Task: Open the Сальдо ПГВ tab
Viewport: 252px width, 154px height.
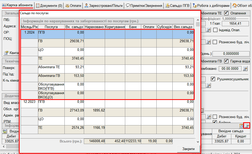Action: click(x=177, y=6)
